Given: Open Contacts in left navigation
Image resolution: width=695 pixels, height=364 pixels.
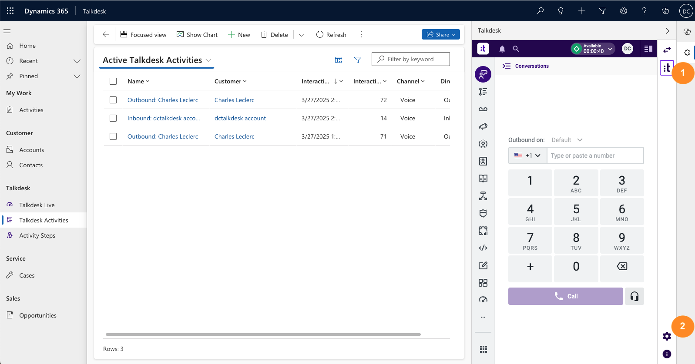Looking at the screenshot, I should point(30,165).
